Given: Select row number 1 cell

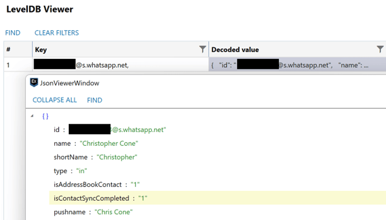Looking at the screenshot, I should pyautogui.click(x=18, y=65).
